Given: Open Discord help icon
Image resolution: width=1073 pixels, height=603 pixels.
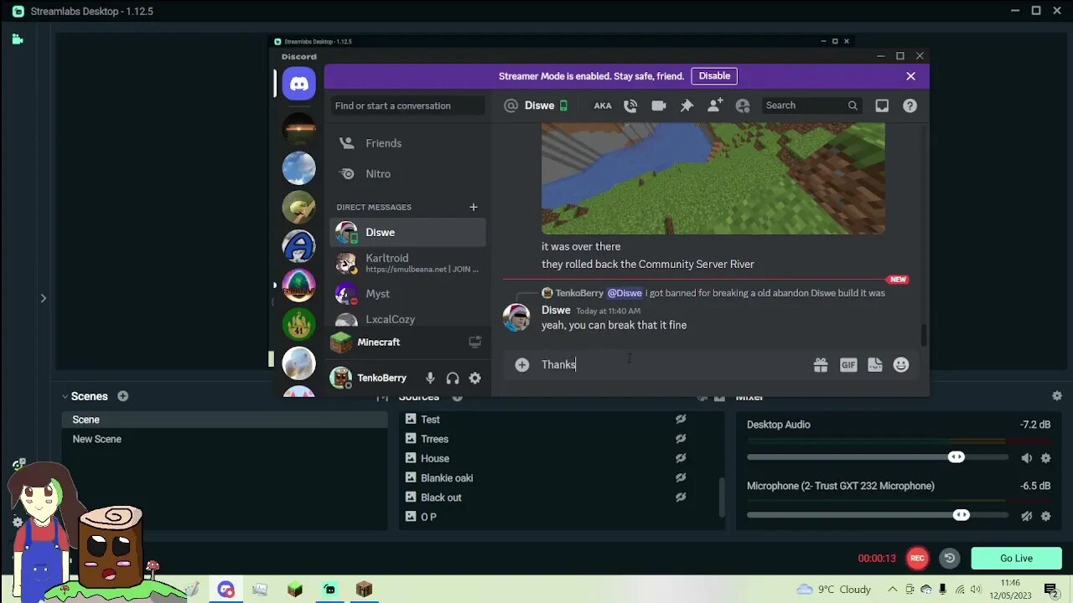Looking at the screenshot, I should click(910, 106).
